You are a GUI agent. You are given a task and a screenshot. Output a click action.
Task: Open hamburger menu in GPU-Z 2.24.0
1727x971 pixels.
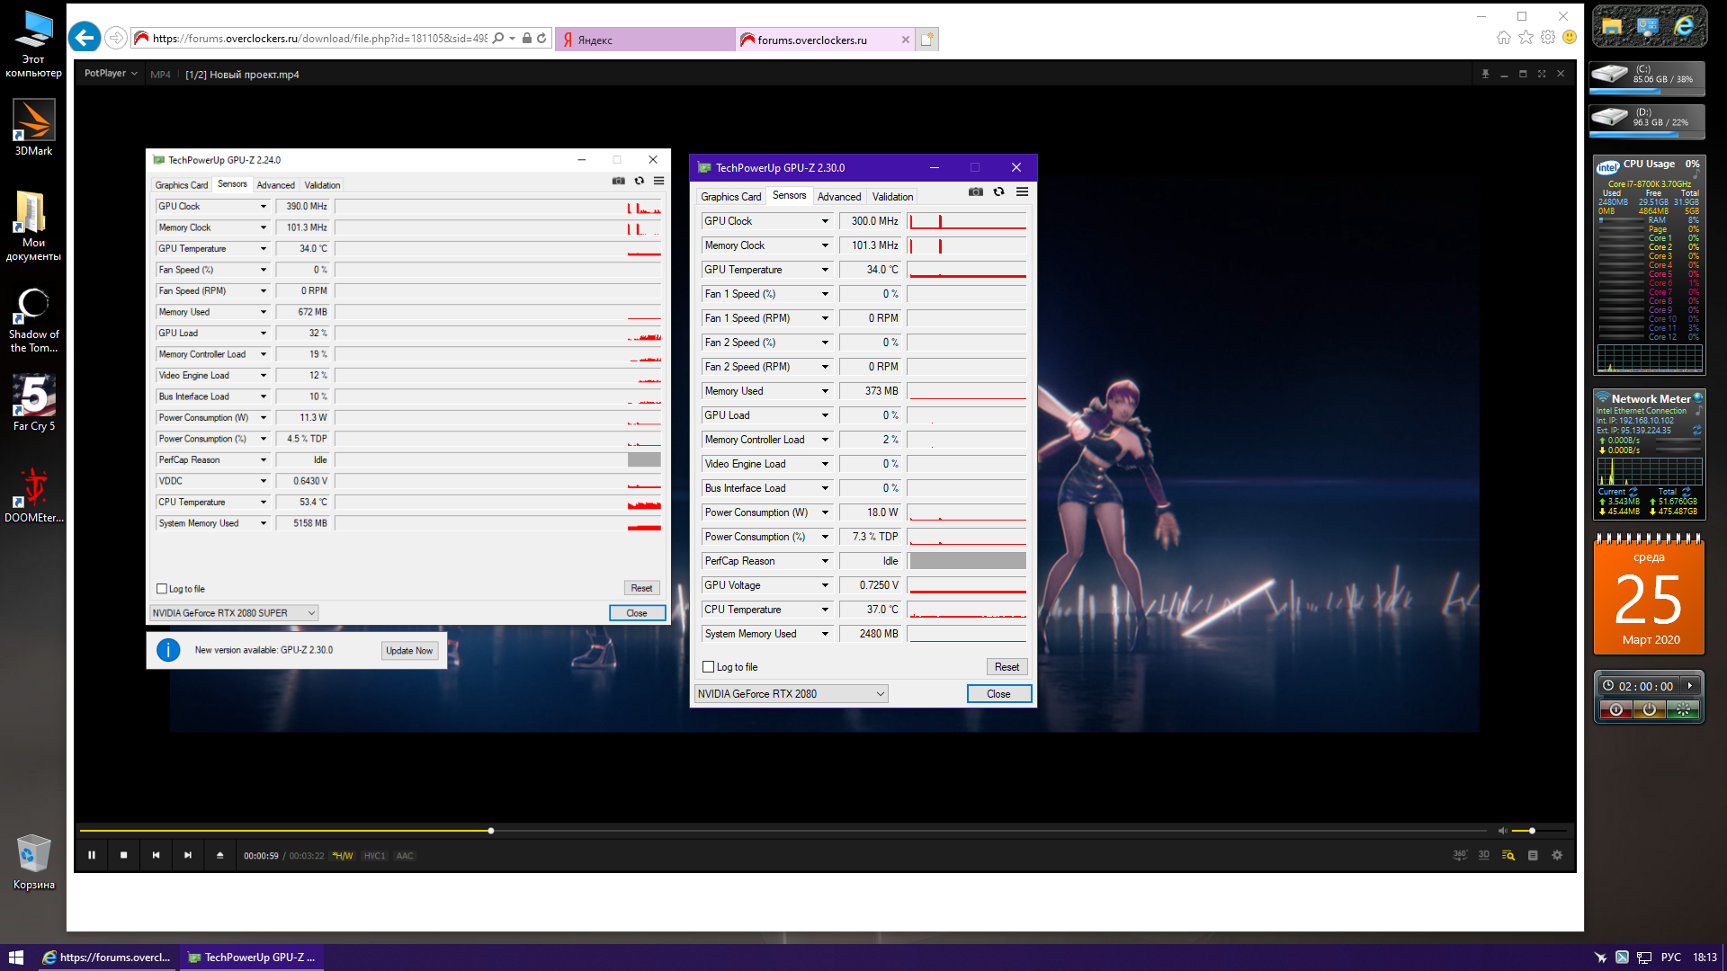click(x=658, y=181)
